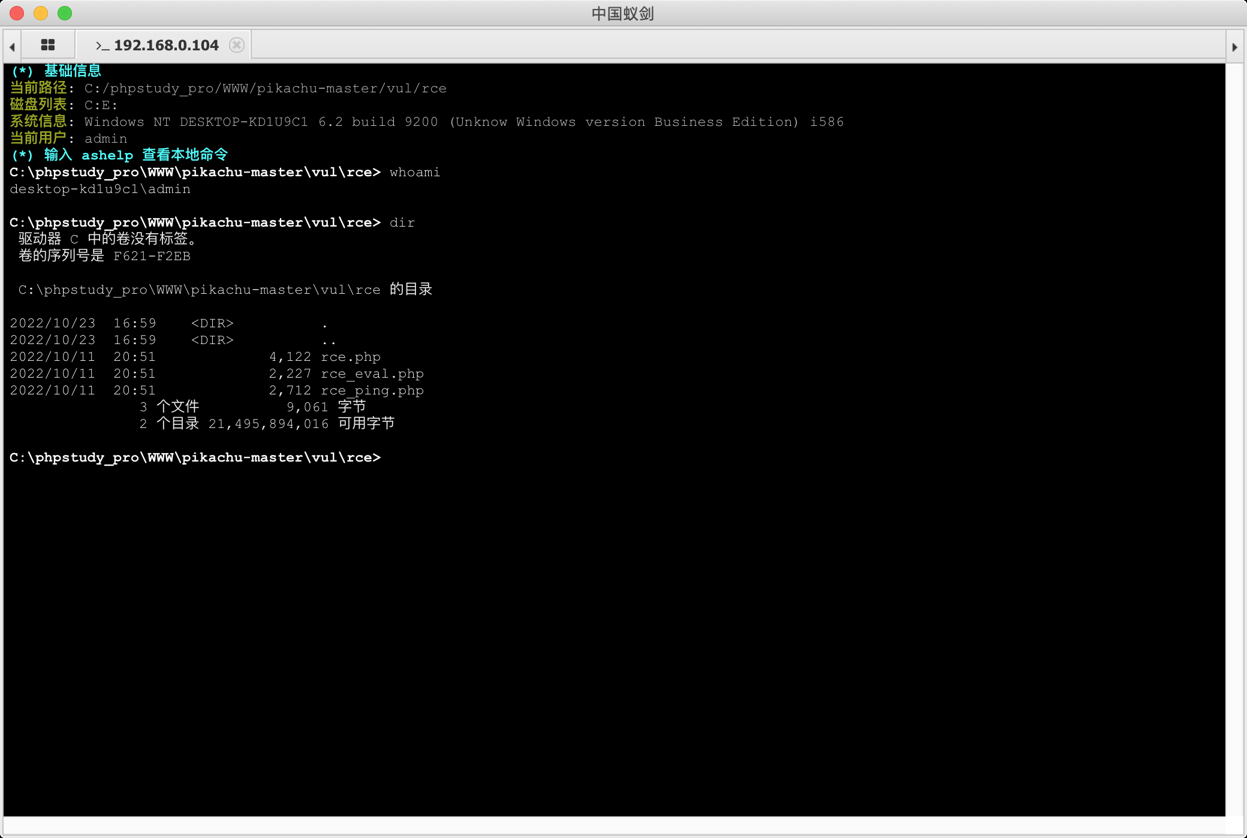Click the terminal prompt icon in the tab
The height and width of the screenshot is (838, 1247).
(103, 46)
